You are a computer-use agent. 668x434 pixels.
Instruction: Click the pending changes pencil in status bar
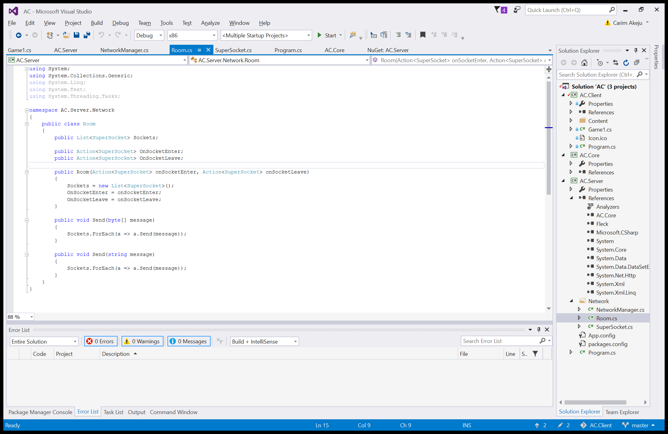(x=560, y=425)
